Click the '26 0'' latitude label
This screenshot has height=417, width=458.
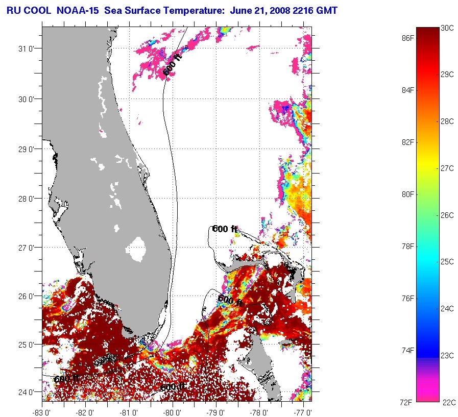tap(26, 297)
